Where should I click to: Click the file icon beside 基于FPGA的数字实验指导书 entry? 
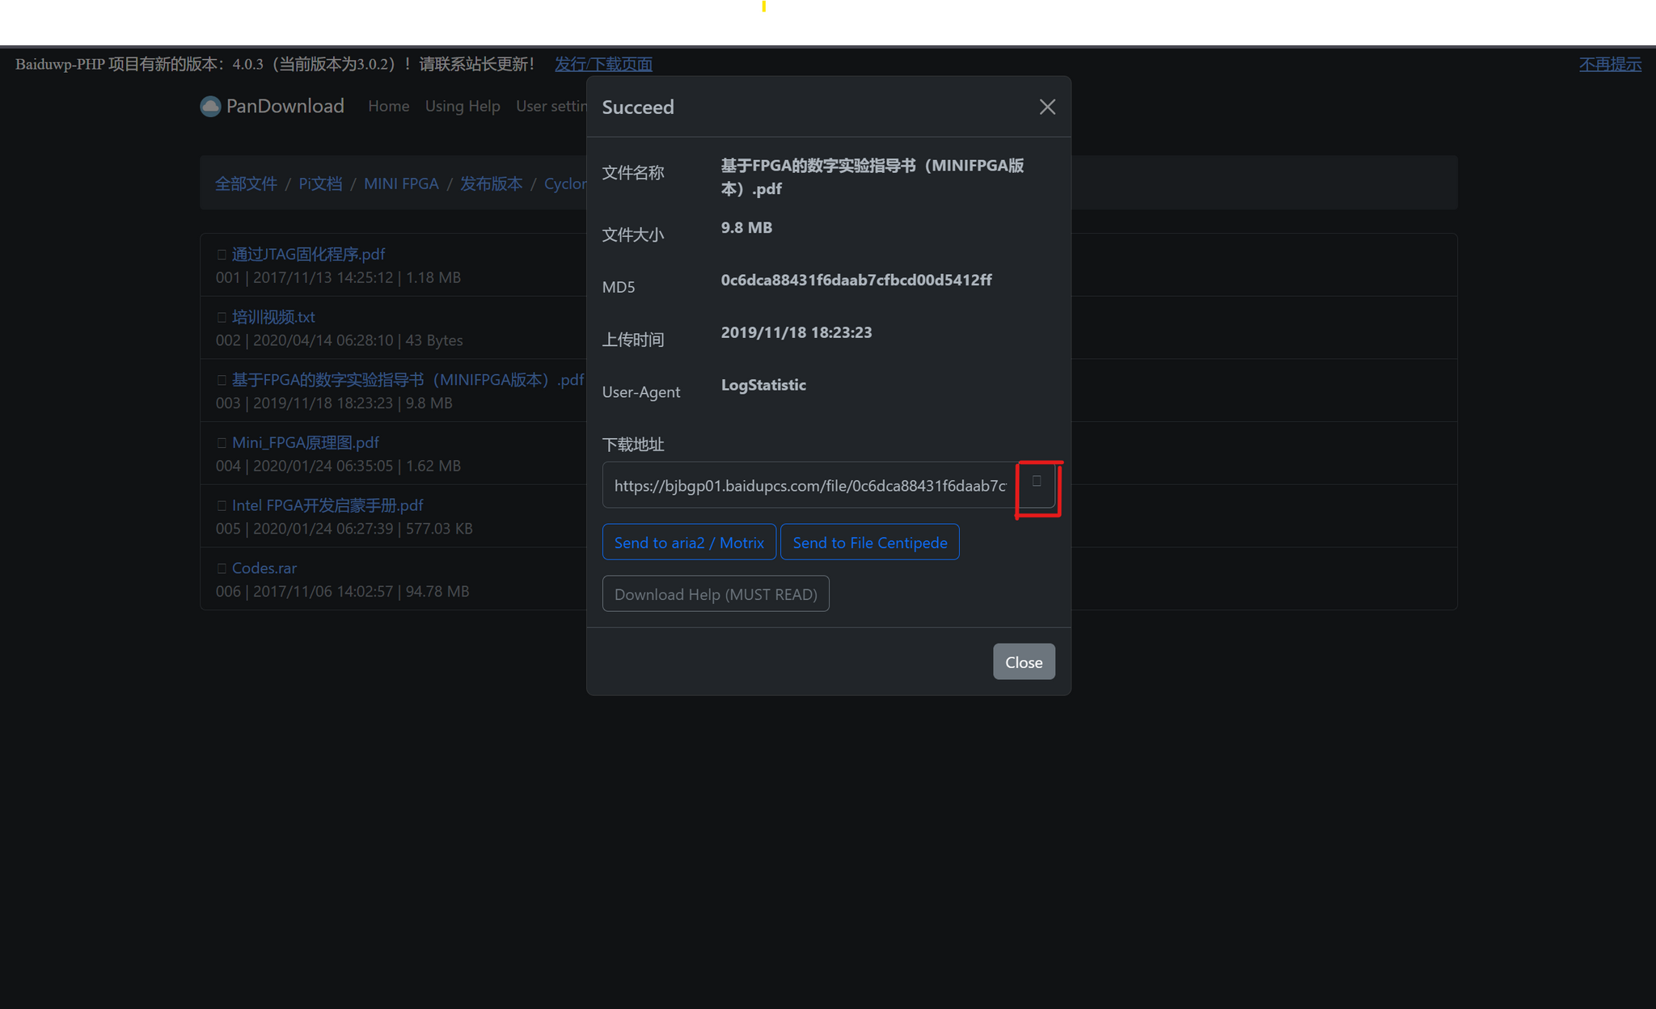tap(222, 380)
